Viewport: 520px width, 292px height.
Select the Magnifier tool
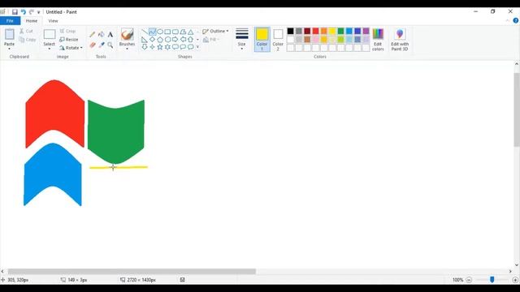click(110, 45)
